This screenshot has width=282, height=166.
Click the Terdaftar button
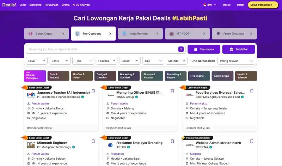coord(239,49)
